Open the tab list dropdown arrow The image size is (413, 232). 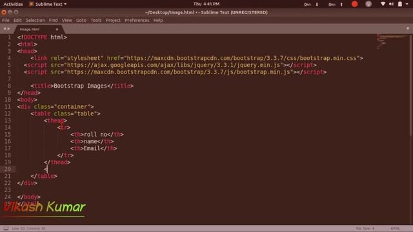pos(408,28)
